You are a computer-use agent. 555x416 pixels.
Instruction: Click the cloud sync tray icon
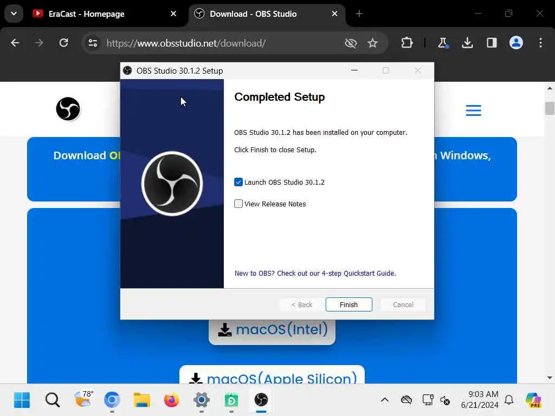point(406,400)
